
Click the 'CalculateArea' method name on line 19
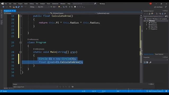[x=61, y=16]
